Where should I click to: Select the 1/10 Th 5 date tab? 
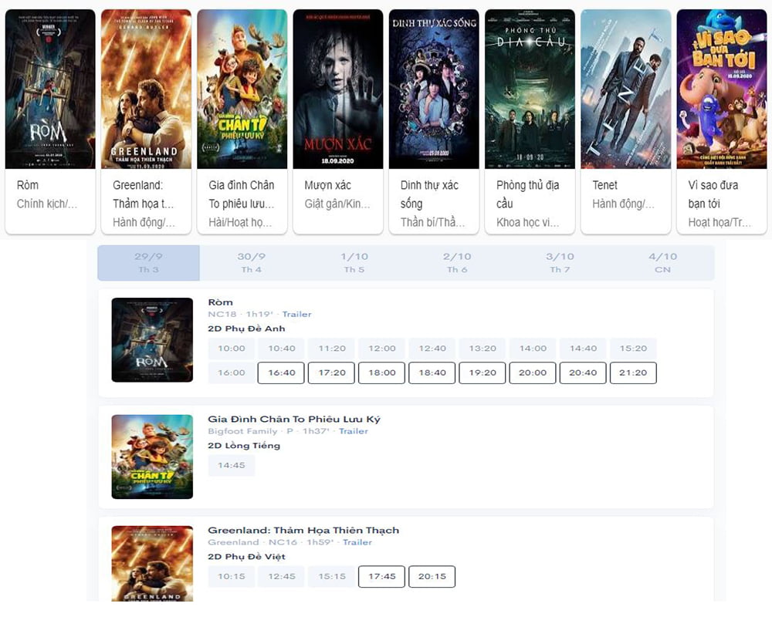(354, 262)
